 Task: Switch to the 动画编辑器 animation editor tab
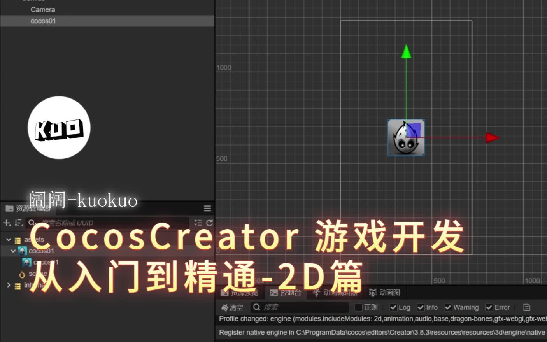pyautogui.click(x=337, y=293)
